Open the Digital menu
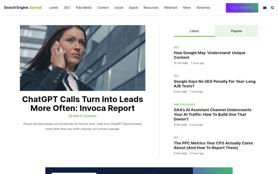 (x=133, y=8)
